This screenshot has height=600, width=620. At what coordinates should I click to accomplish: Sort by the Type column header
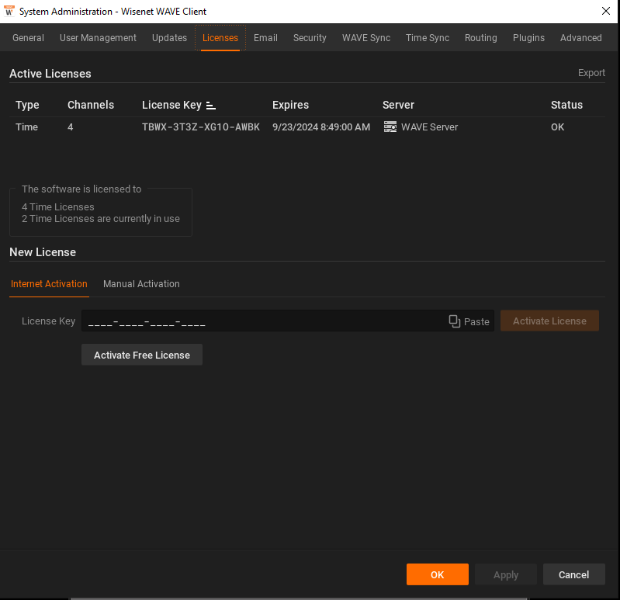27,105
